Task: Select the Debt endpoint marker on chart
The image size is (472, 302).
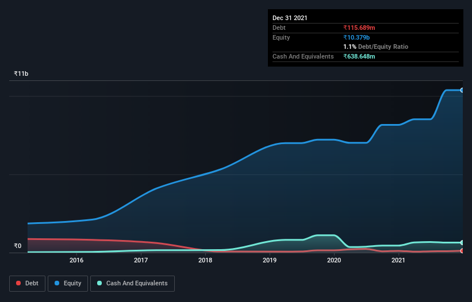Action: pos(462,251)
